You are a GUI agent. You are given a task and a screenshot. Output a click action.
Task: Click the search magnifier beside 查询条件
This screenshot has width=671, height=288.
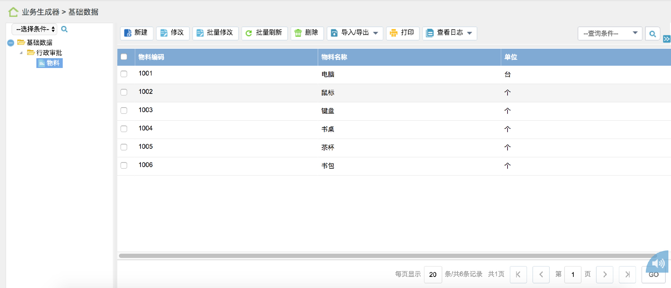652,34
